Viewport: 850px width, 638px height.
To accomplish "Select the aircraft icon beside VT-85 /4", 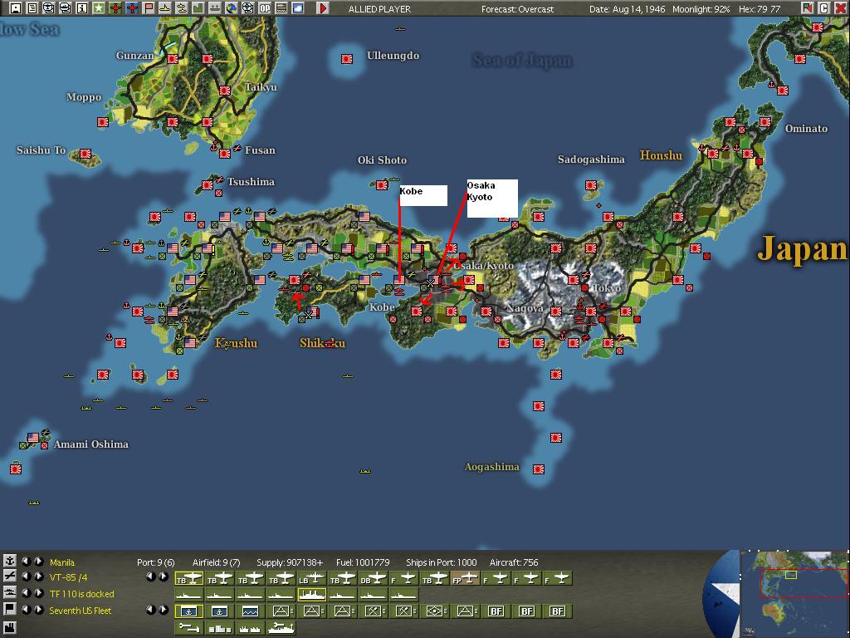I will 9,577.
